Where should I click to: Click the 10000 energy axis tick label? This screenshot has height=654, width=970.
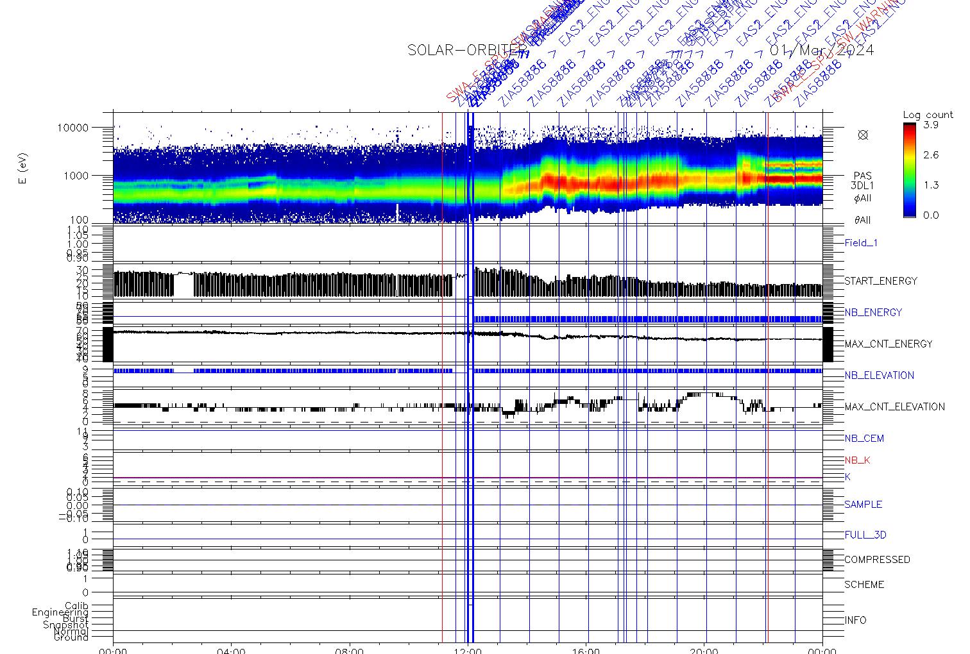pos(72,128)
